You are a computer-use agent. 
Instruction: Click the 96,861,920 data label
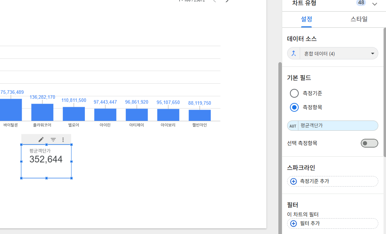pyautogui.click(x=137, y=102)
